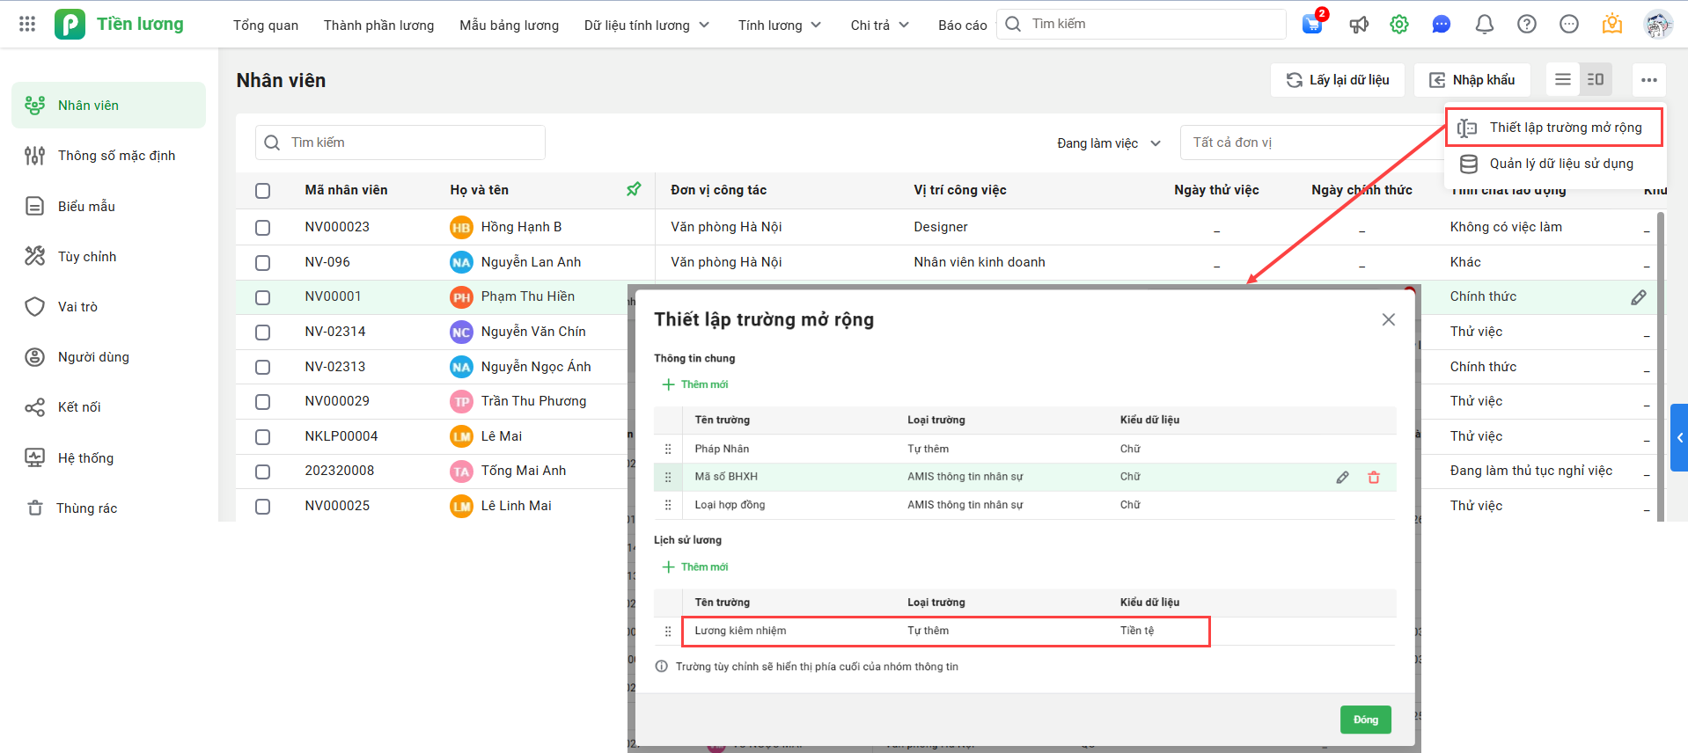1688x753 pixels.
Task: Go to Biểu mẫu in sidebar
Action: coord(108,206)
